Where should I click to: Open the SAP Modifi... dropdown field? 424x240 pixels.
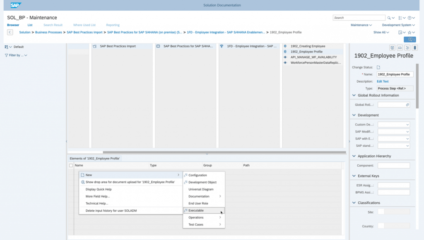coord(394,132)
